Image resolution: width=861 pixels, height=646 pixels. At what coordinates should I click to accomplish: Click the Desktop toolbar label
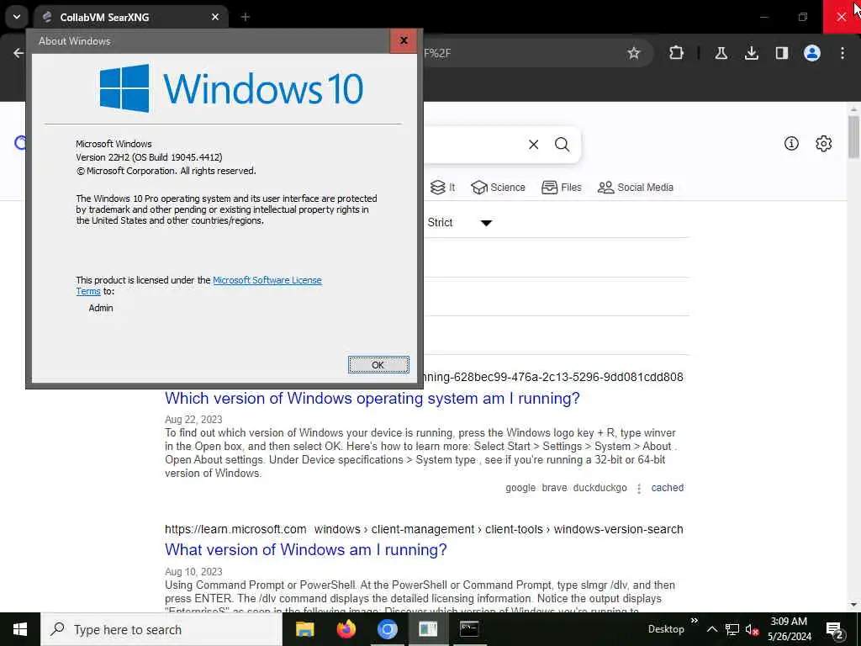click(666, 629)
